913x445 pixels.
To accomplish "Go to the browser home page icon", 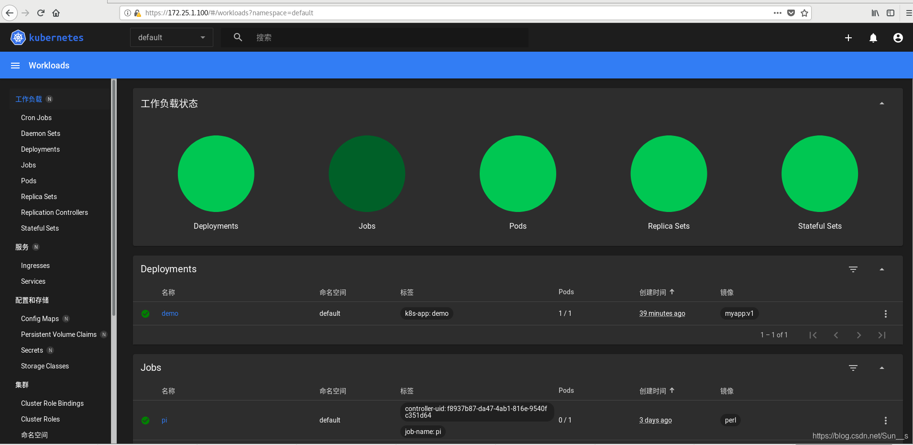I will 56,13.
